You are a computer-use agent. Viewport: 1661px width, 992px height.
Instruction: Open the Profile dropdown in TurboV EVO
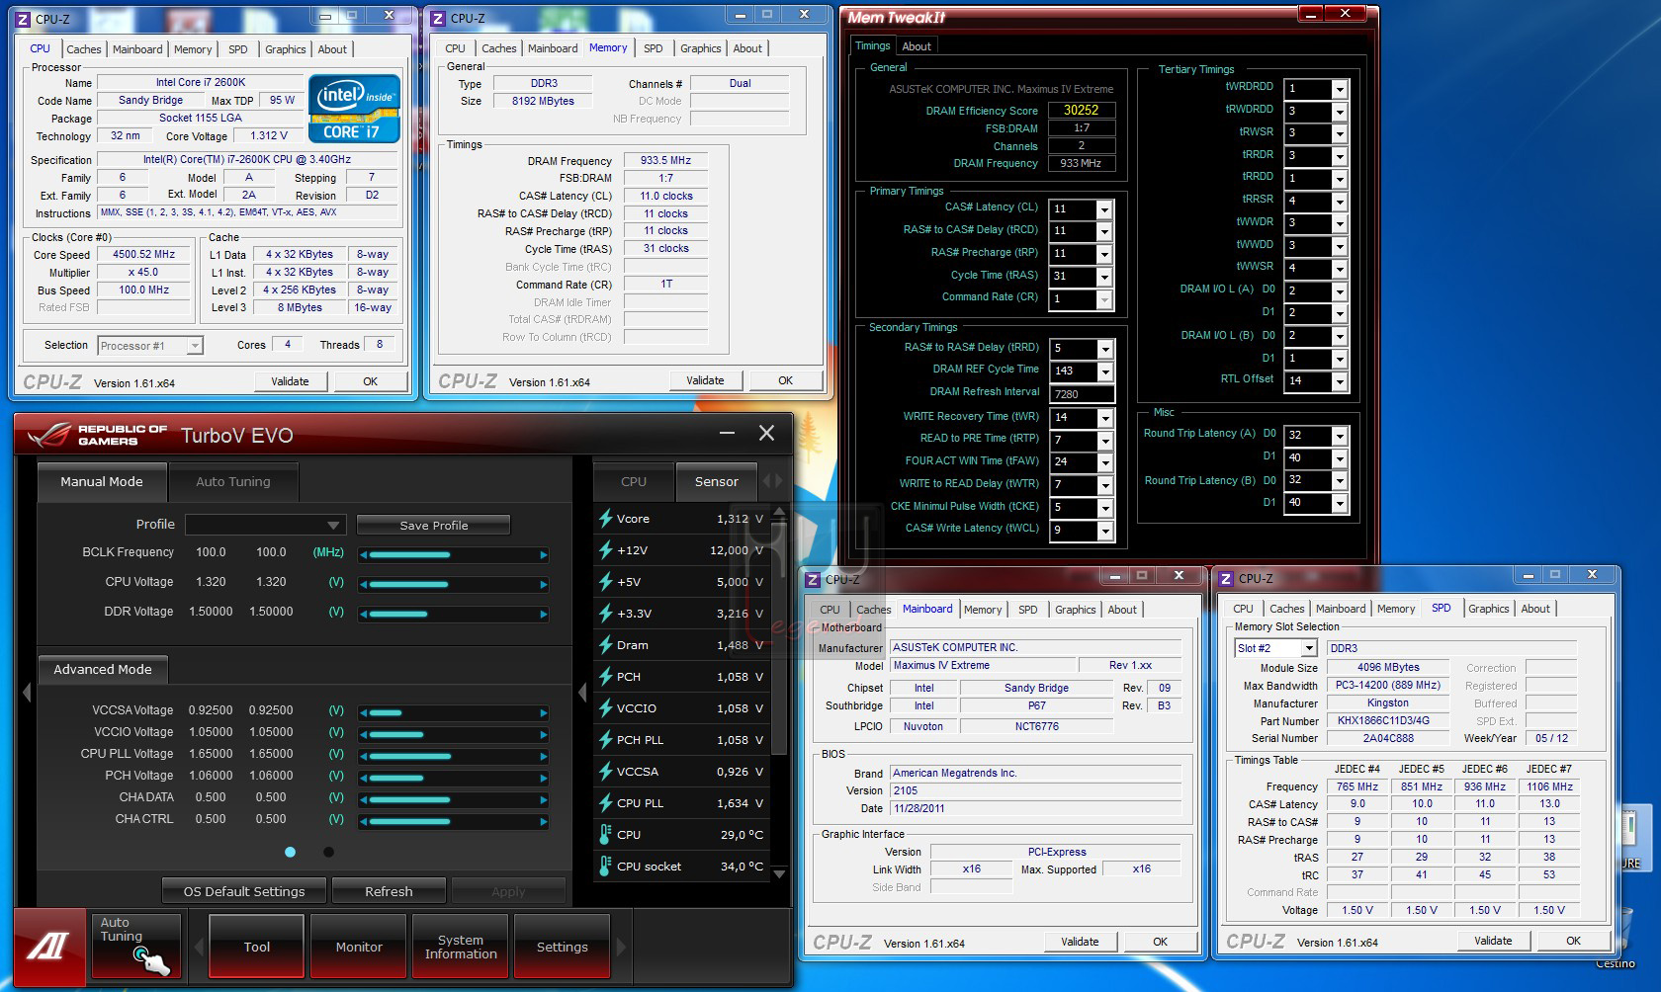point(265,525)
